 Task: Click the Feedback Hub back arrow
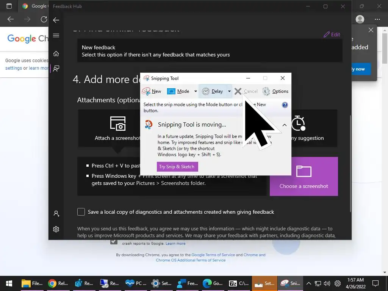point(56,20)
